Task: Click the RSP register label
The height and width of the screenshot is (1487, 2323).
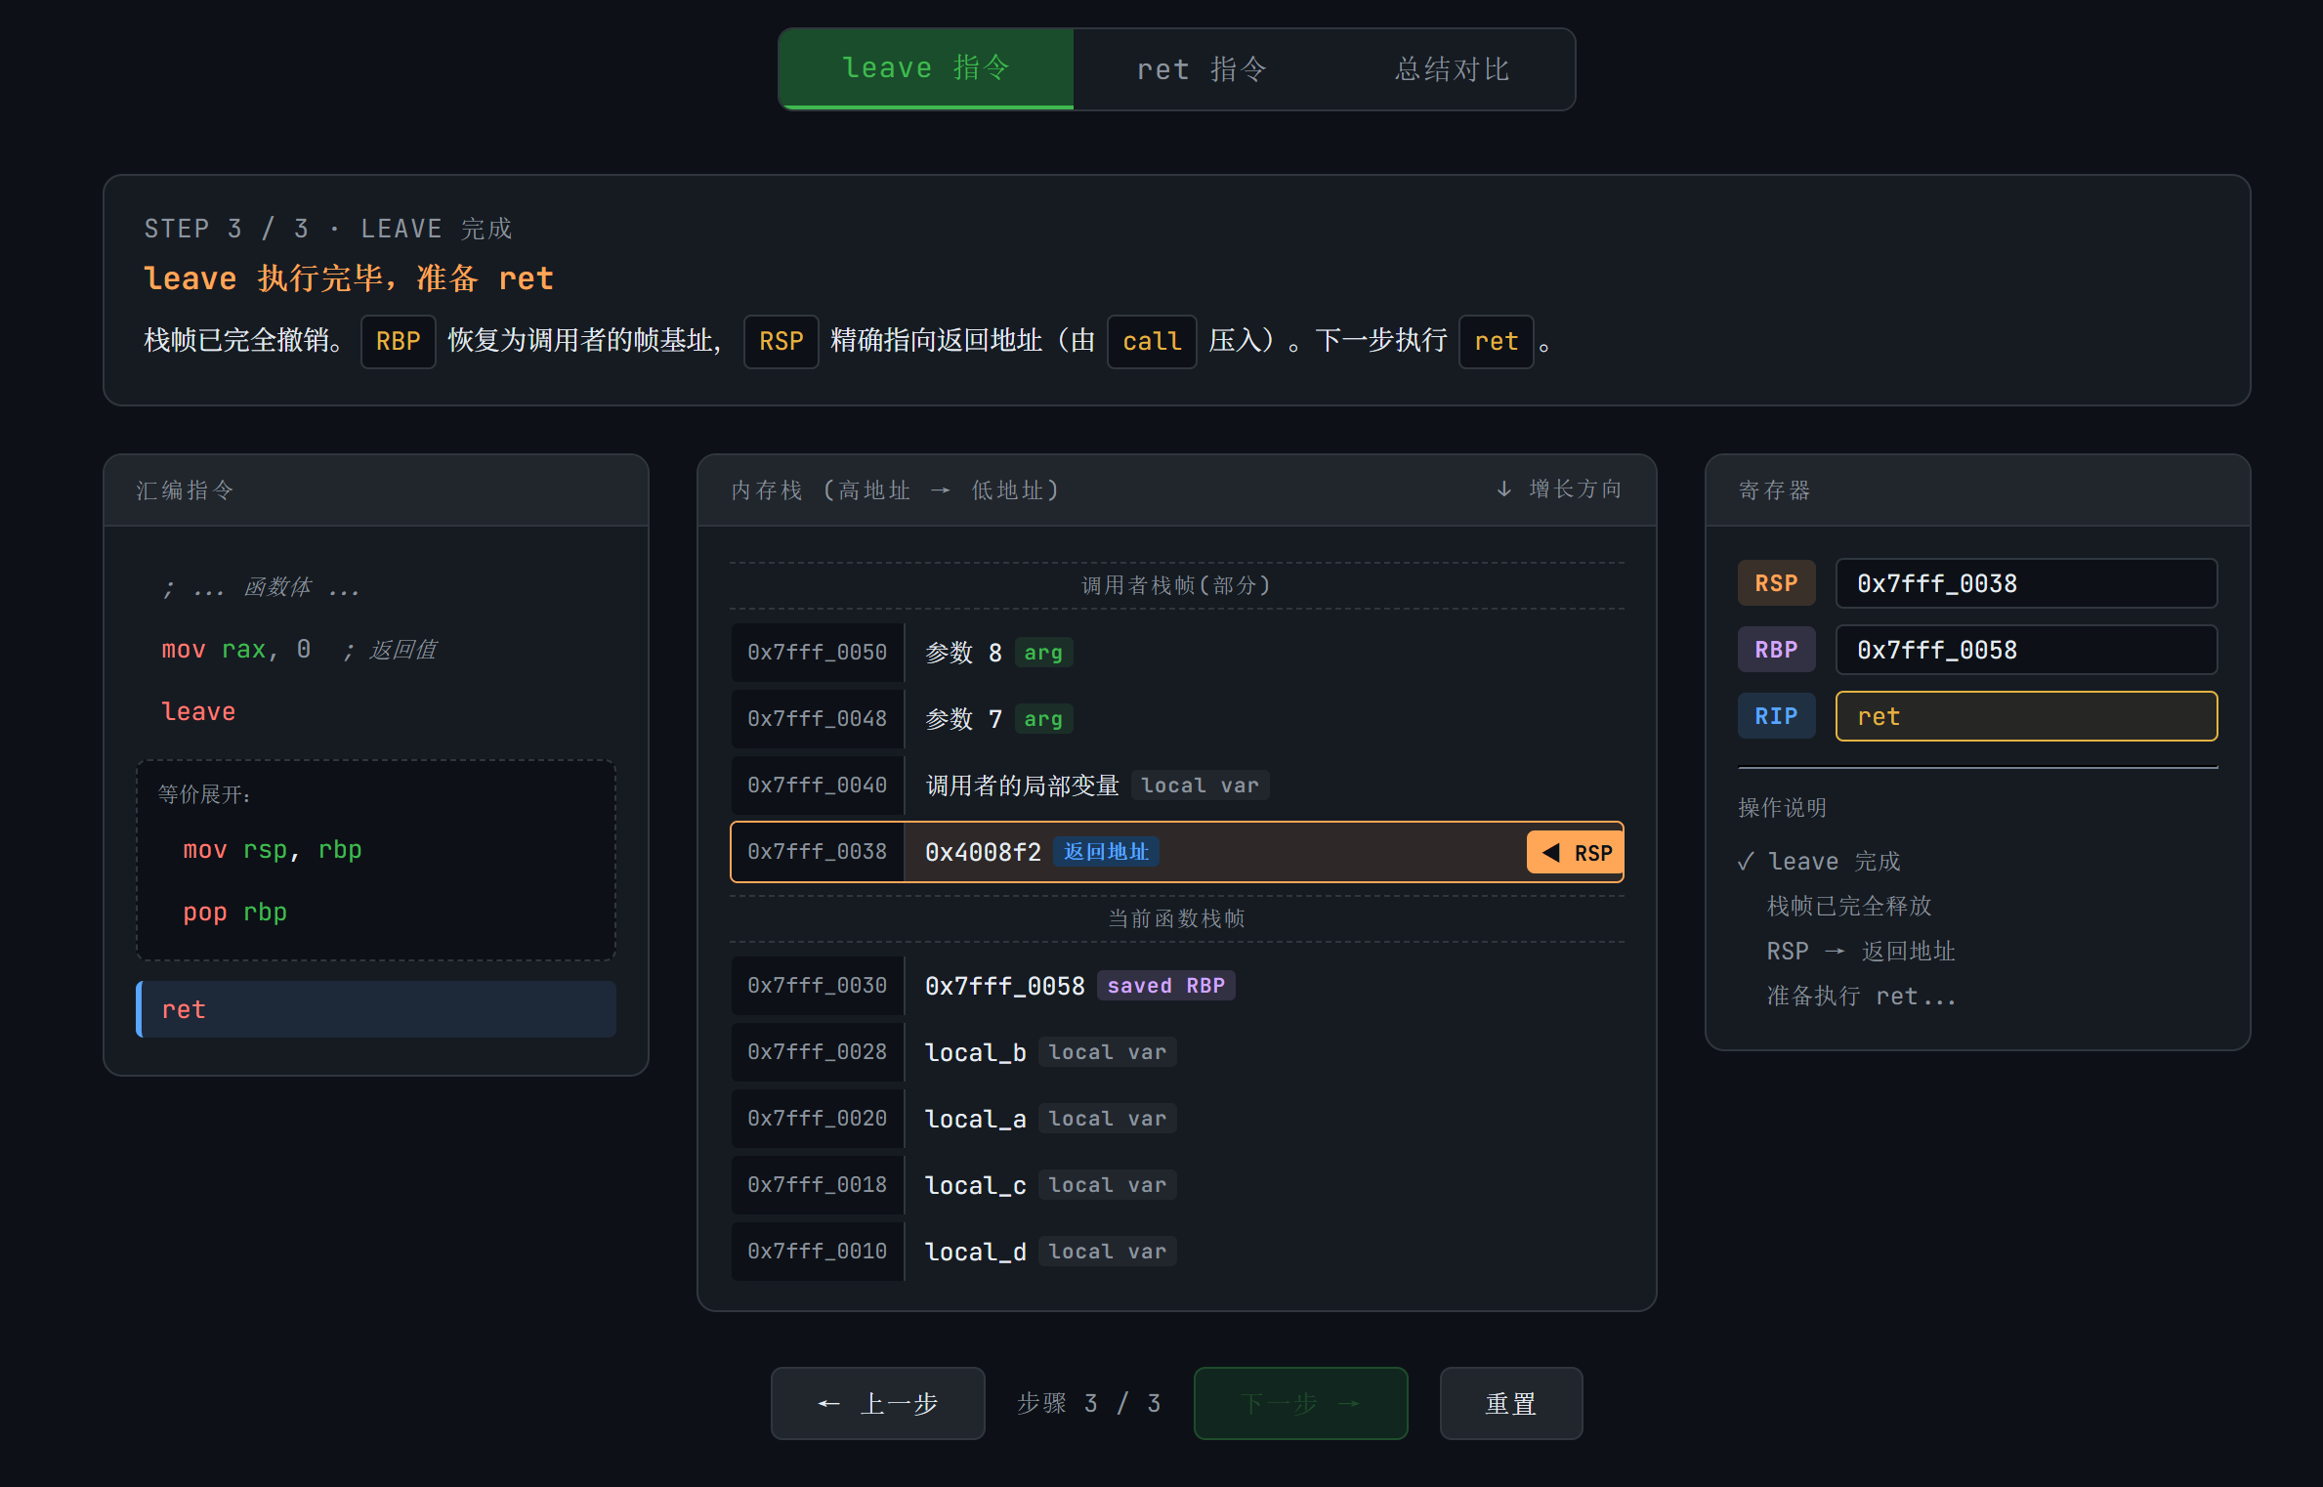Action: [x=1775, y=583]
